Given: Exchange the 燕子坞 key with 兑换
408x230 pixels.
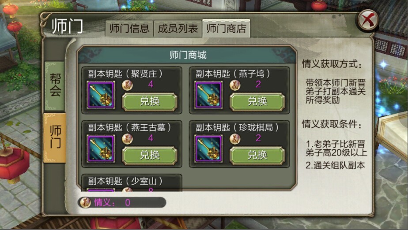Looking at the screenshot, I should (257, 102).
